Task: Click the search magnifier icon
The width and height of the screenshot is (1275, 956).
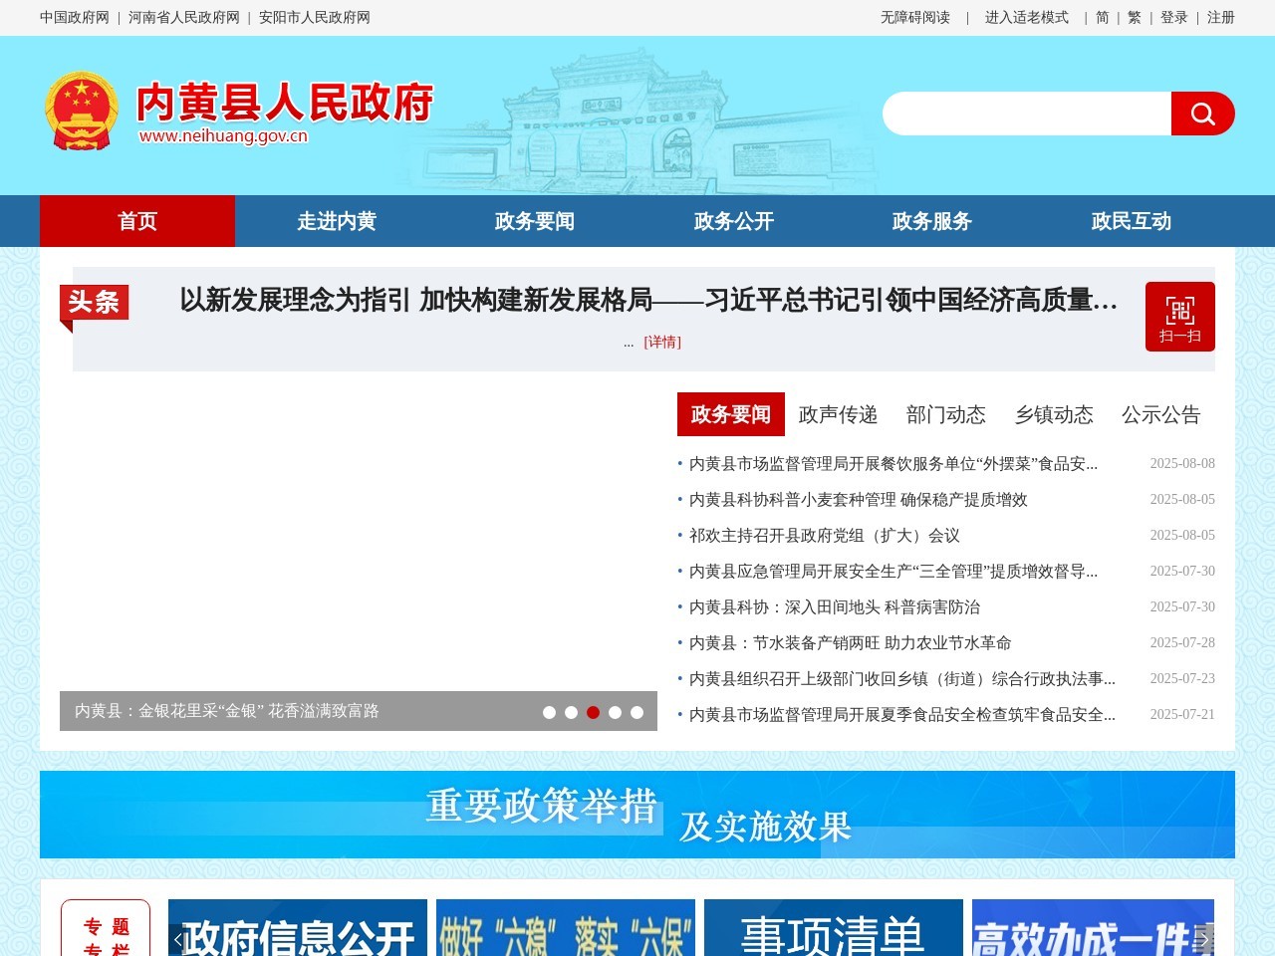Action: pyautogui.click(x=1202, y=114)
